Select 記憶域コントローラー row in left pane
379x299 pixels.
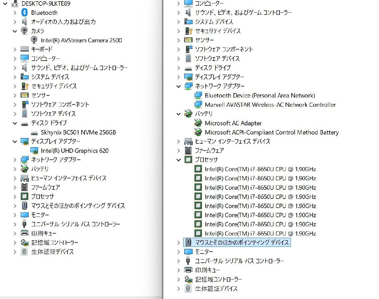54,242
